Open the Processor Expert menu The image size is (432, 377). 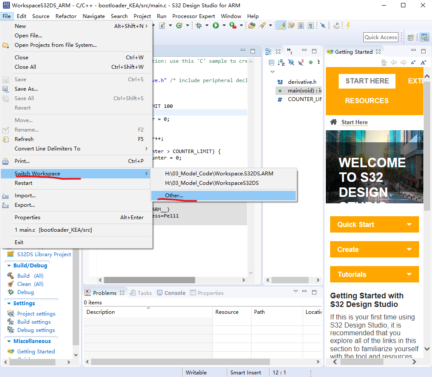(x=193, y=16)
